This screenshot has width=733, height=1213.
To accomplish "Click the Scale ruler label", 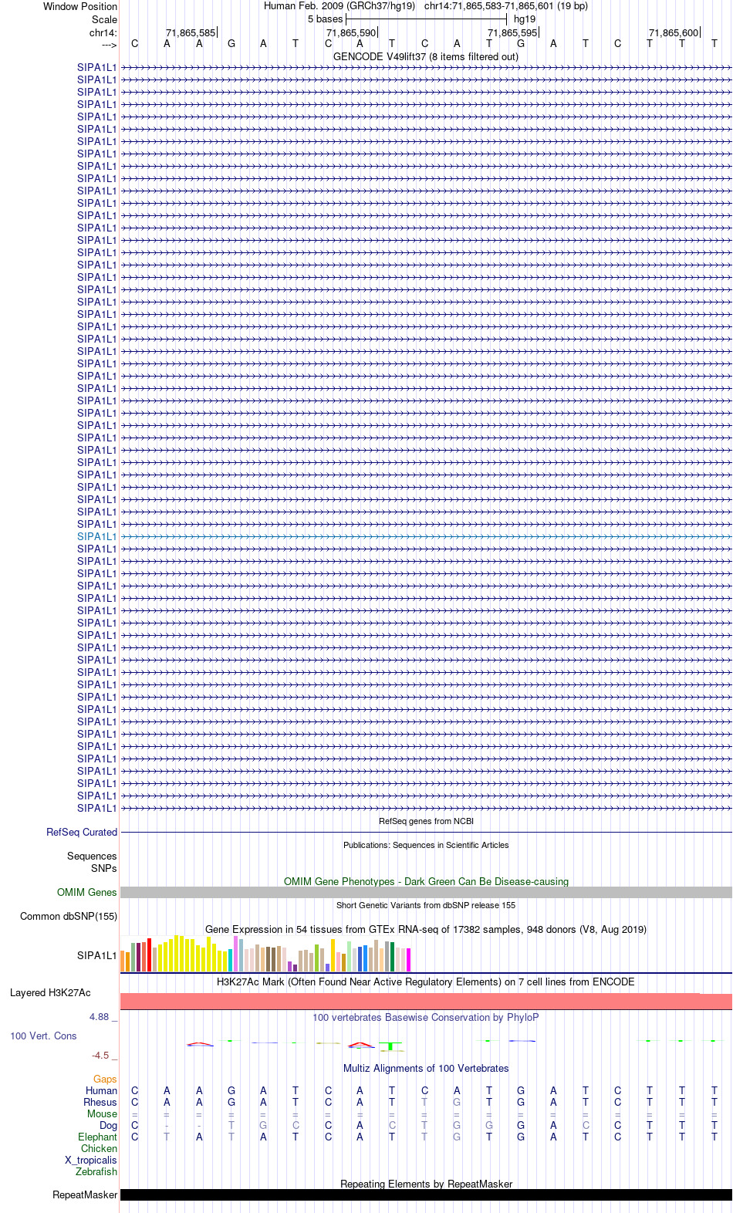I will click(x=105, y=19).
